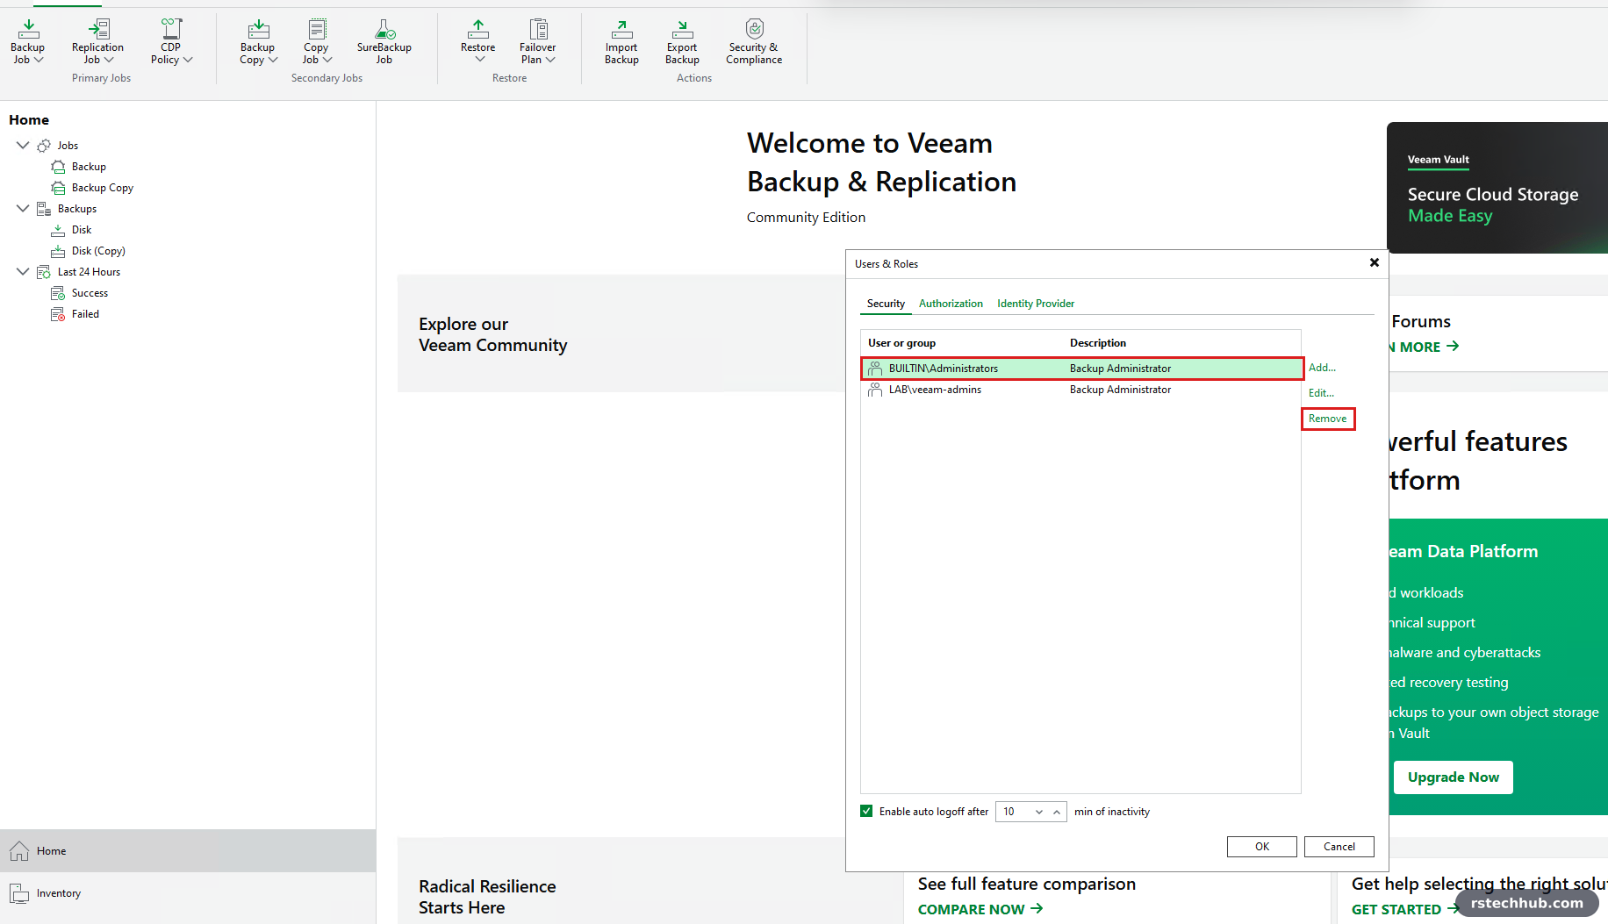
Task: Select Failed under Last 24 Hours
Action: pos(85,314)
